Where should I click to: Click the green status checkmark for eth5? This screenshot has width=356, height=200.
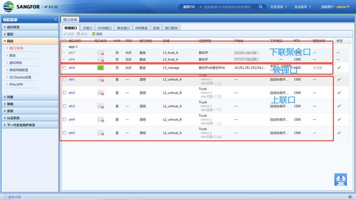tap(339, 133)
